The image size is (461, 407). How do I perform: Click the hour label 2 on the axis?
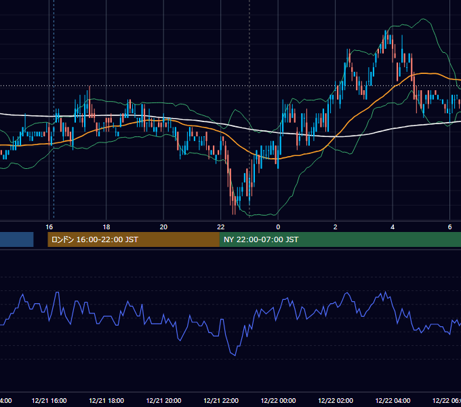335,227
